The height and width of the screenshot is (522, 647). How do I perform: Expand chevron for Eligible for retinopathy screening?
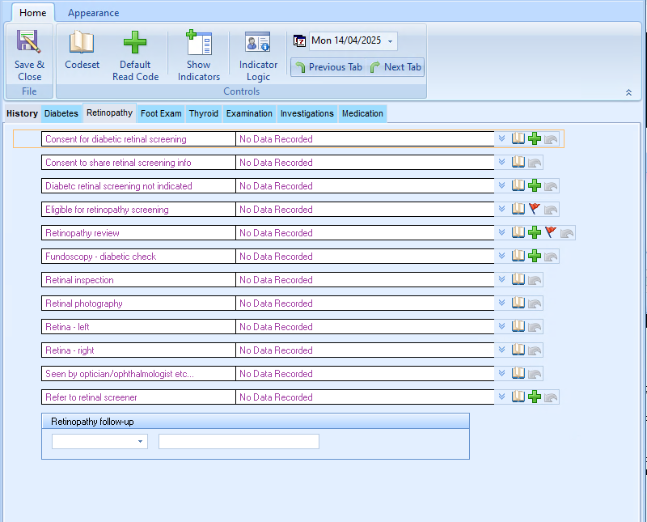501,209
